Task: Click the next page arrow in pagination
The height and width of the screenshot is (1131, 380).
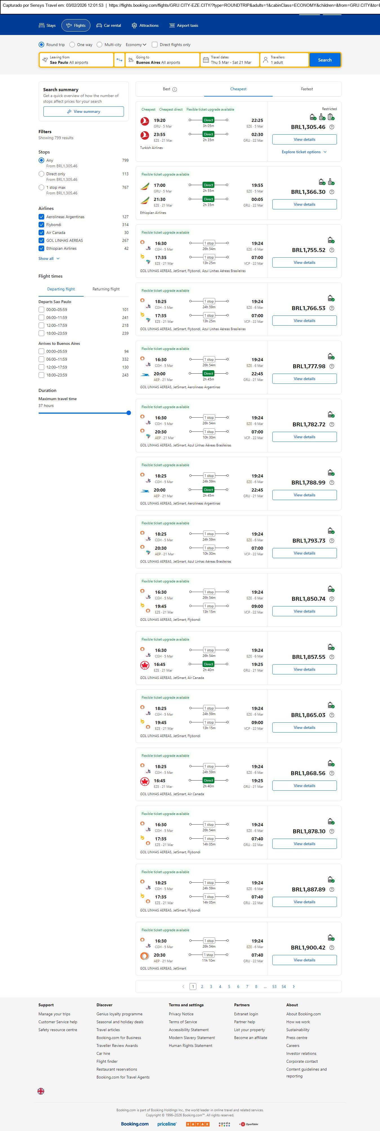Action: pos(293,987)
